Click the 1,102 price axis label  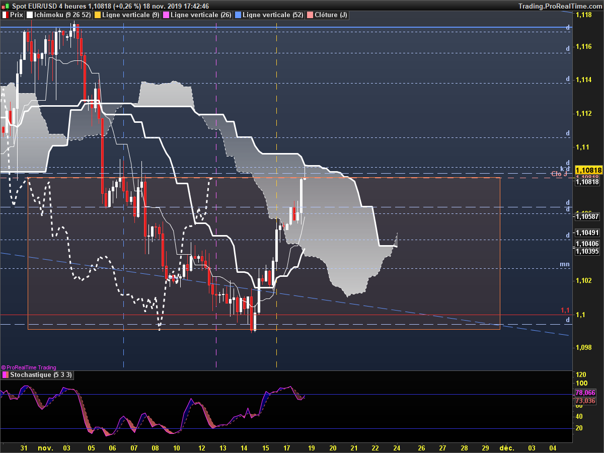584,281
